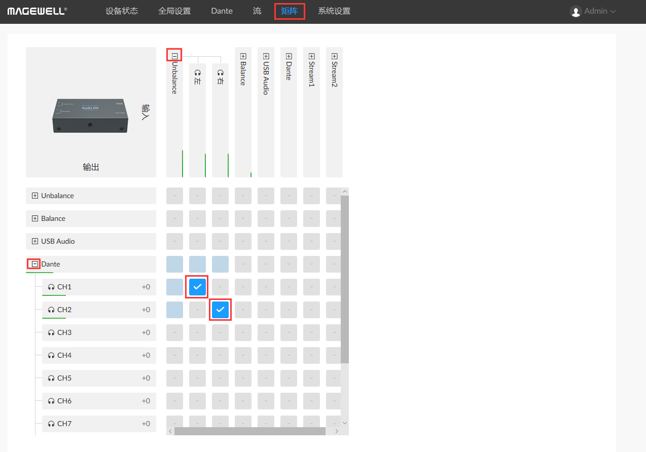Click headphone icon on CH3 row
Screen dimensions: 646x452
[x=51, y=332]
